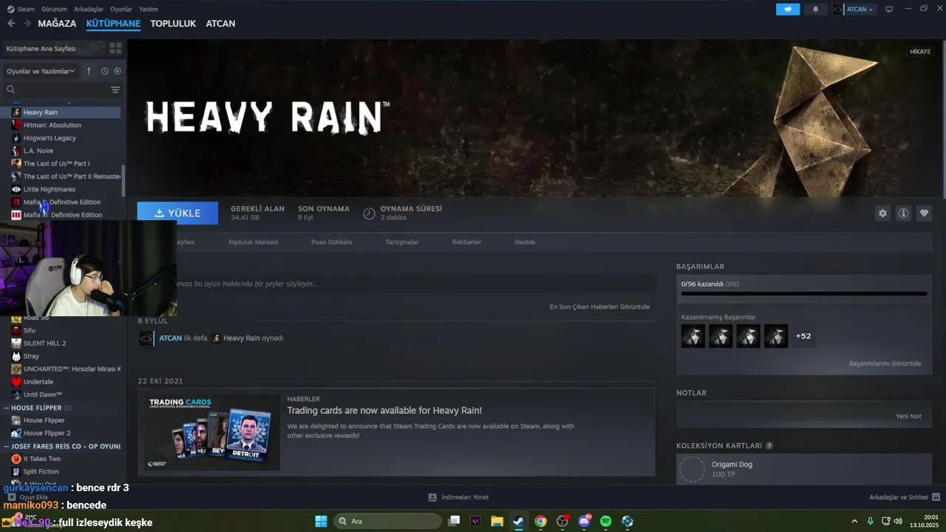Open the Görünüm menu
The width and height of the screenshot is (946, 532).
click(54, 9)
